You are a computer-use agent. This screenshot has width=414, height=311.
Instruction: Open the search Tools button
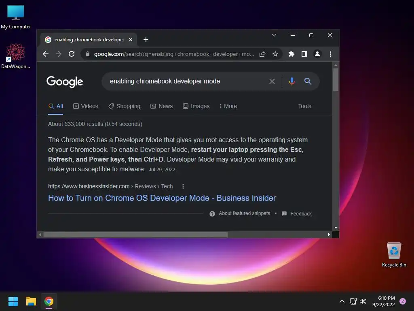pos(304,106)
